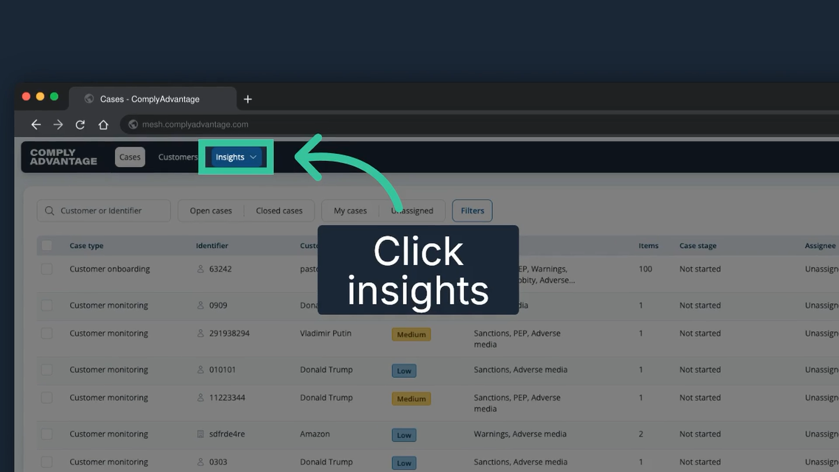The image size is (839, 472).
Task: Click the company icon beside sdfrde4re
Action: click(201, 434)
